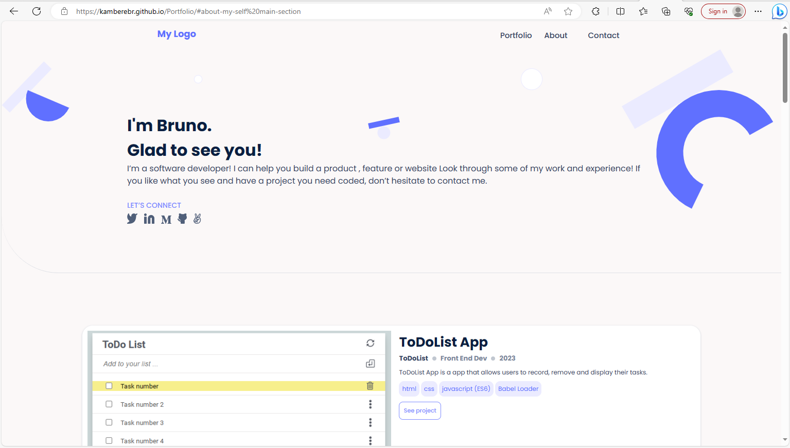Click the Contact navigation link
790x448 pixels.
(603, 35)
